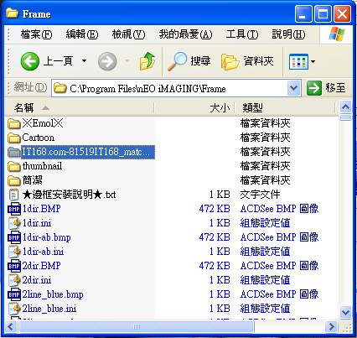The height and width of the screenshot is (338, 357).
Task: Click the horizontal scrollbar thumb
Action: (137, 326)
